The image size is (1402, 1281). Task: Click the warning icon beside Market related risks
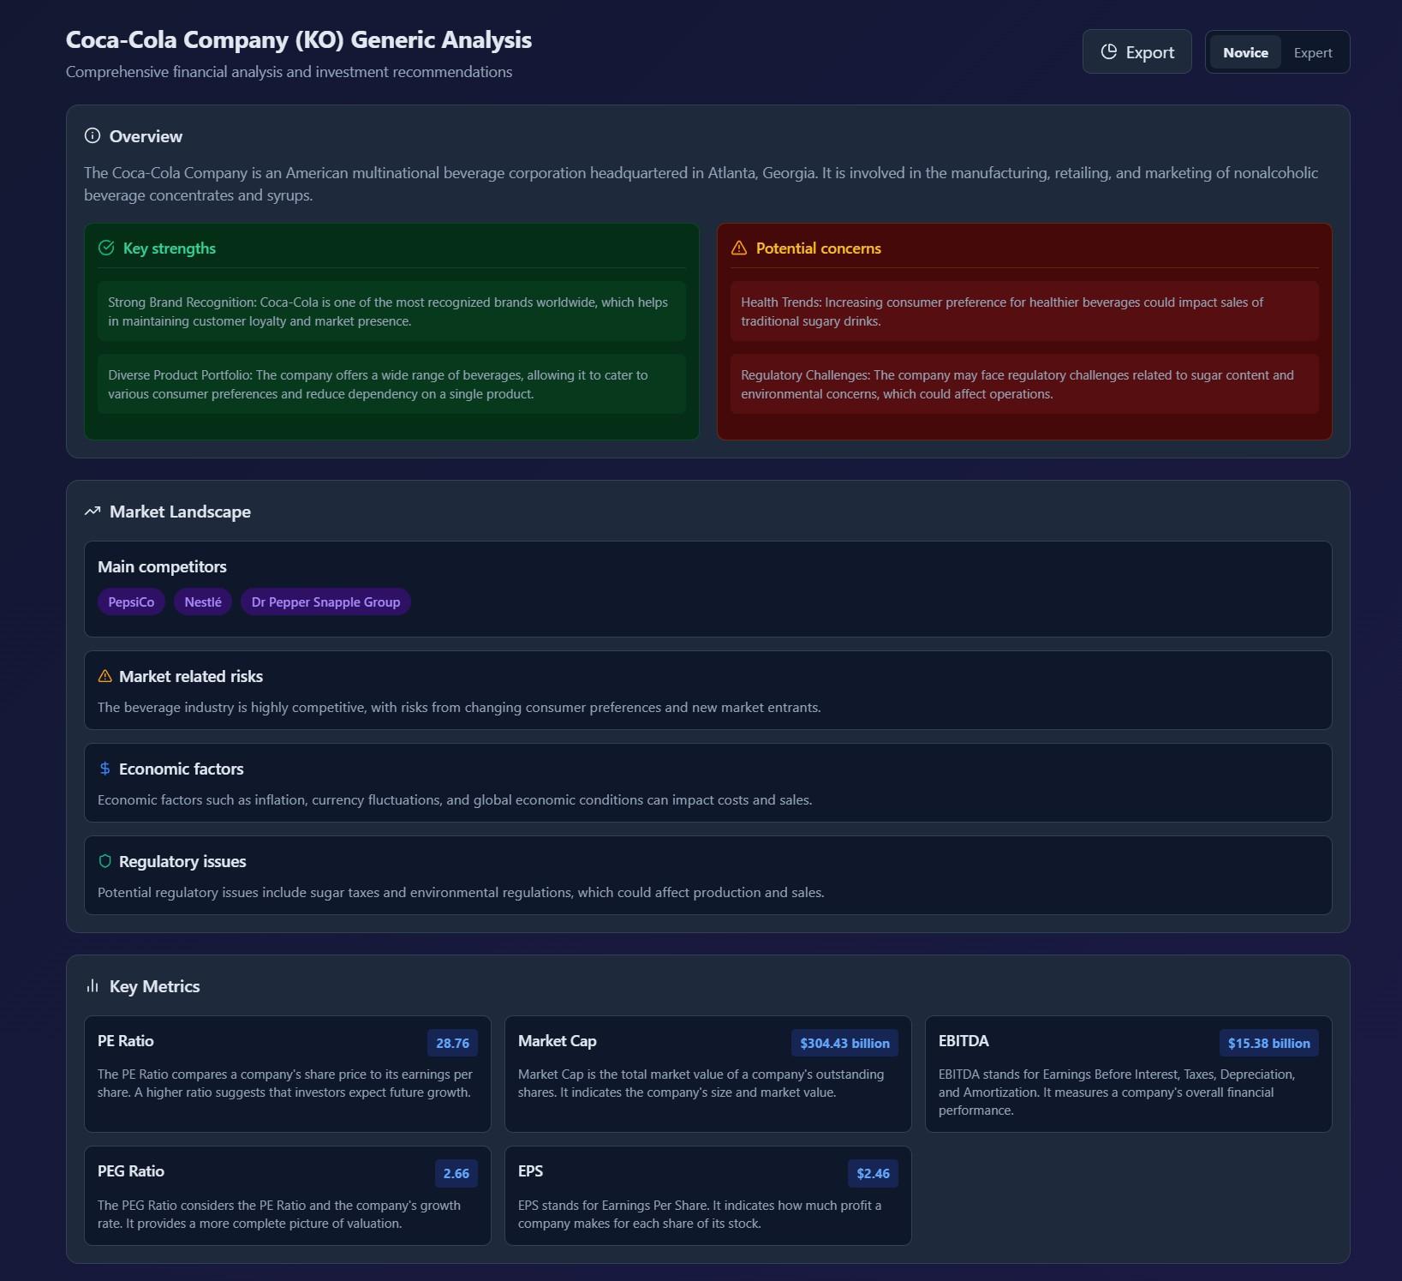104,676
